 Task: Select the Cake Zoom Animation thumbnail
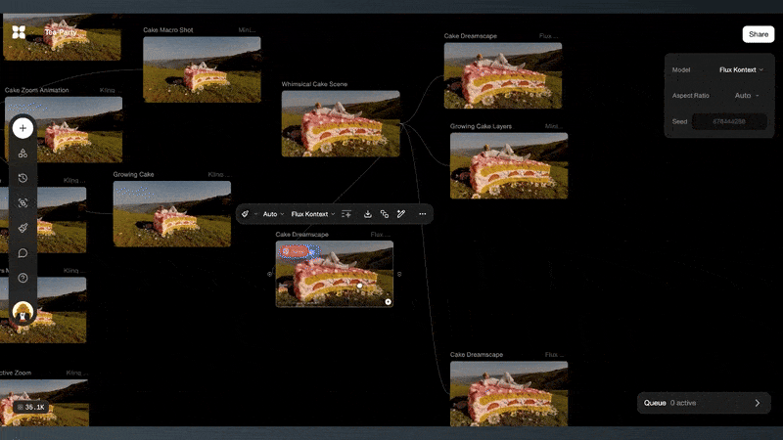64,130
